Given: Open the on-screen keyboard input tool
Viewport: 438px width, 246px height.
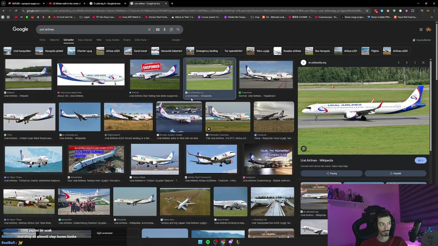Looking at the screenshot, I should pos(158,29).
